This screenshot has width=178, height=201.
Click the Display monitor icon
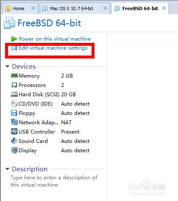14,150
